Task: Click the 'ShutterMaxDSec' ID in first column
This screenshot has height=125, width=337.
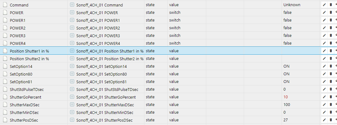Action: coord(25,105)
